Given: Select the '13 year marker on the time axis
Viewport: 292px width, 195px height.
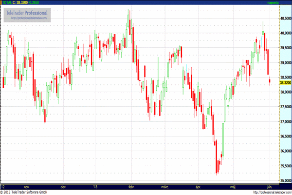Looking at the screenshot, I should click(95, 186).
